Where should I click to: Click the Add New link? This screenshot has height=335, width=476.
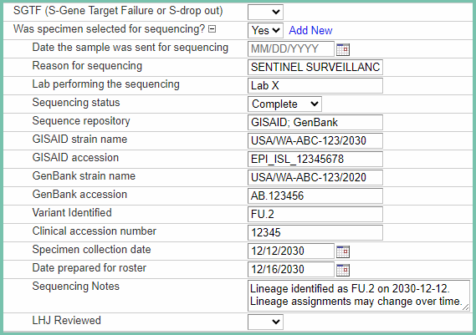tap(310, 30)
